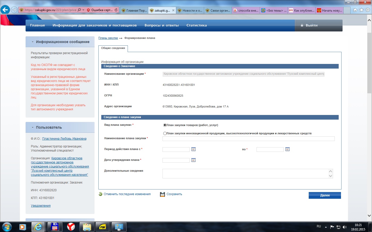
Task: Click the undo last changes arrow icon
Action: tap(100, 194)
